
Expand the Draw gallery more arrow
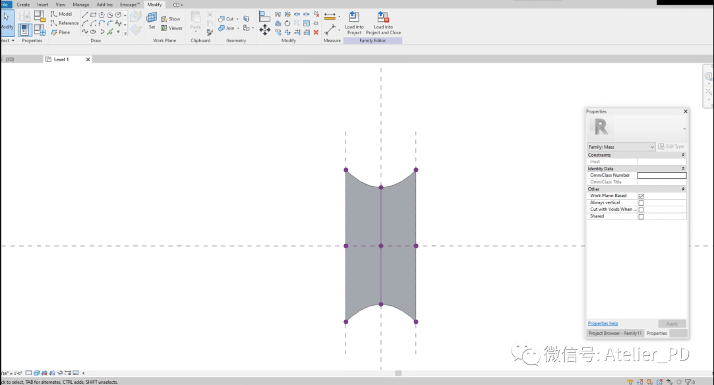coord(125,33)
